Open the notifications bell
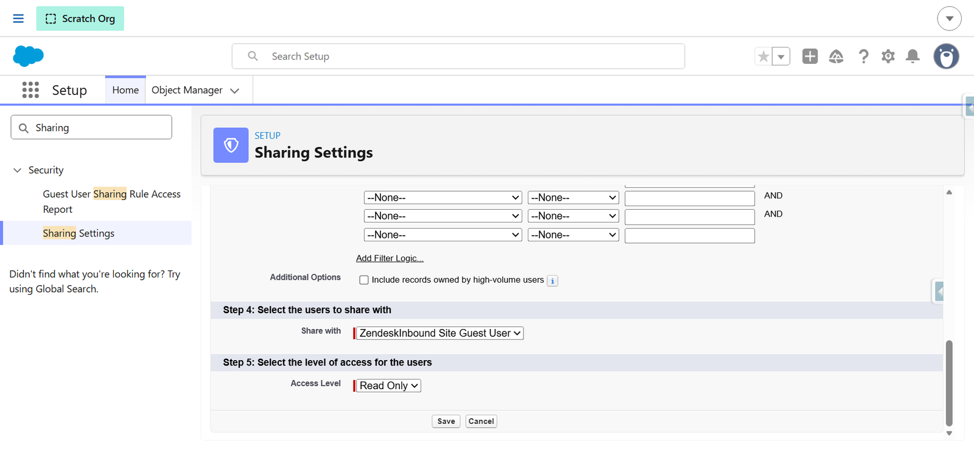Image resolution: width=974 pixels, height=450 pixels. (913, 57)
